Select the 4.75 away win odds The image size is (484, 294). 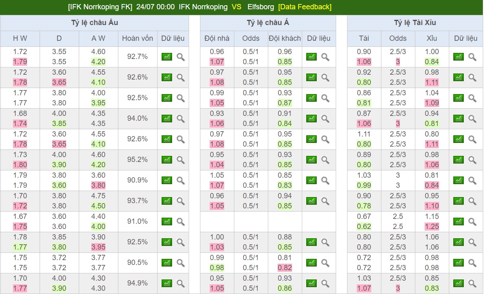[98, 196]
